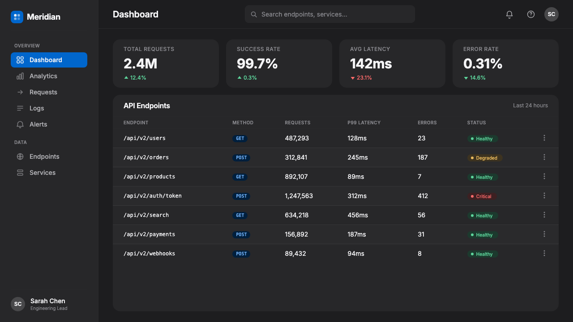Click the 487,293 requests value
Screen dimensions: 573x322
(x=297, y=138)
